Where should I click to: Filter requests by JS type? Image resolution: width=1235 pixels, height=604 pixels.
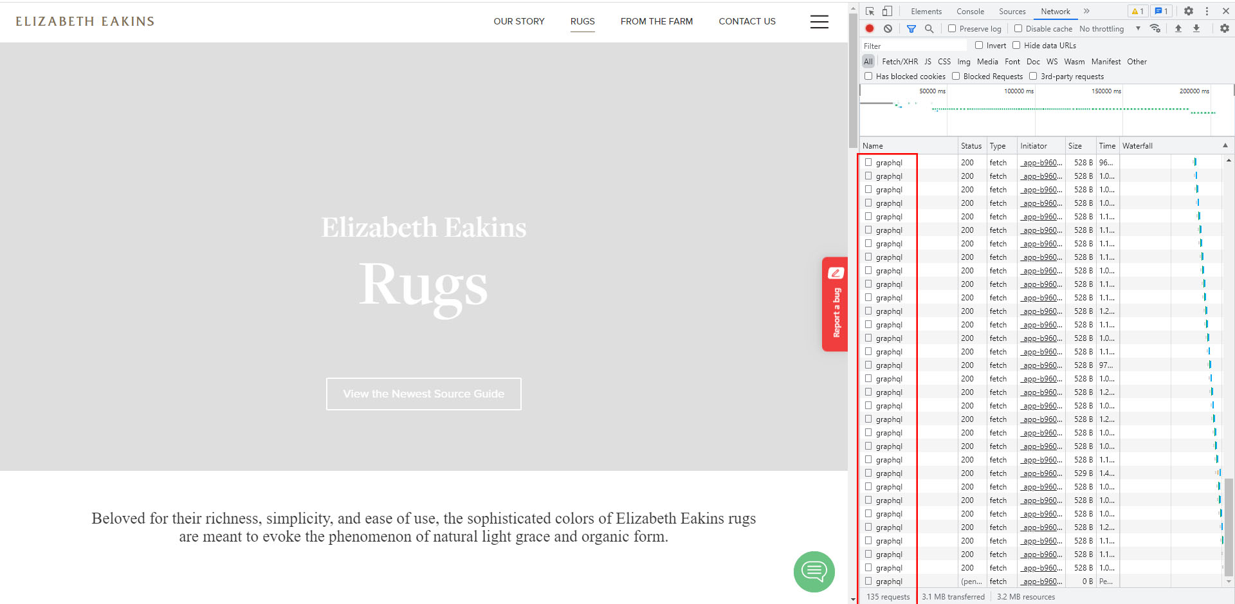pyautogui.click(x=928, y=62)
